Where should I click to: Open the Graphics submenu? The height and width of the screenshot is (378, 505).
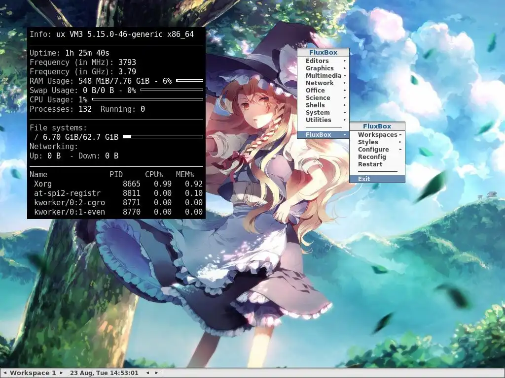[x=323, y=68]
